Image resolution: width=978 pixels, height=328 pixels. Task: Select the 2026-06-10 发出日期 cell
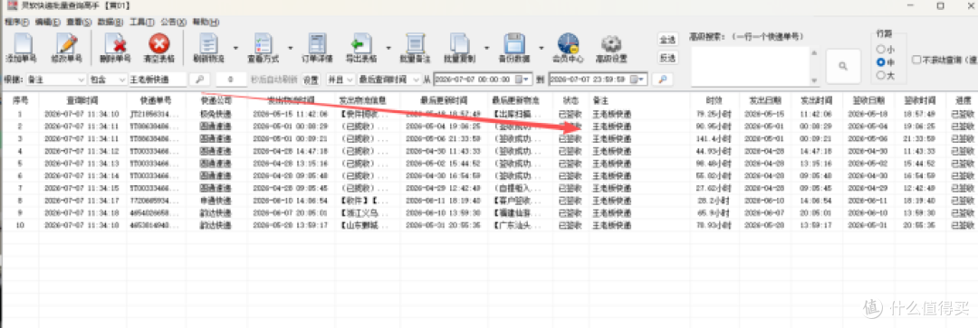tap(765, 201)
